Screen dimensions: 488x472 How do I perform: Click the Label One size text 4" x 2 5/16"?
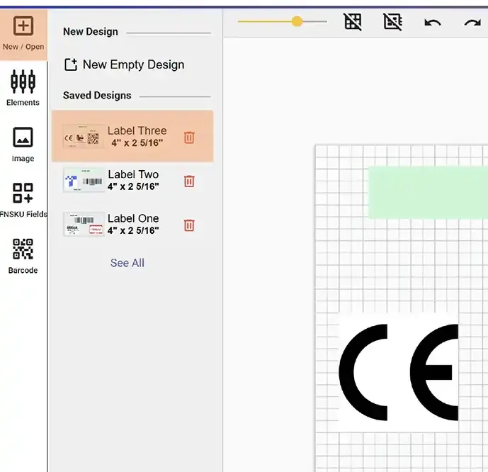(x=133, y=230)
